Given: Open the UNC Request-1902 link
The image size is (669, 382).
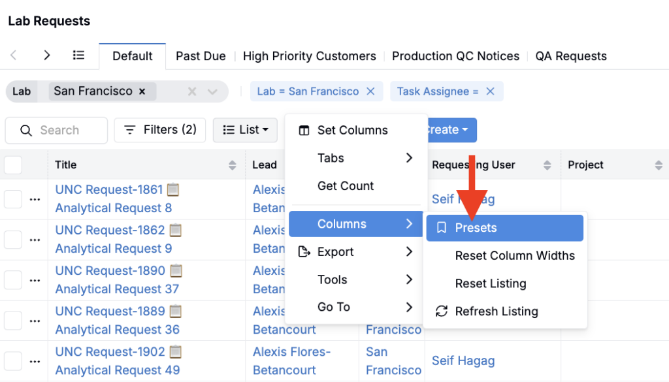Looking at the screenshot, I should click(110, 352).
